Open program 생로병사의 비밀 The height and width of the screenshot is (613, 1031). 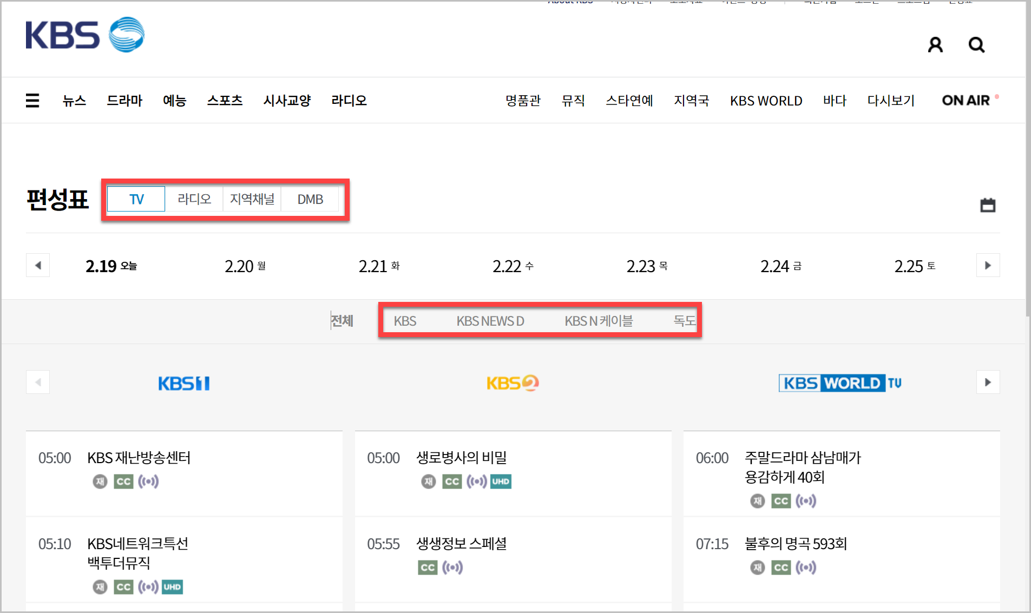pyautogui.click(x=462, y=458)
